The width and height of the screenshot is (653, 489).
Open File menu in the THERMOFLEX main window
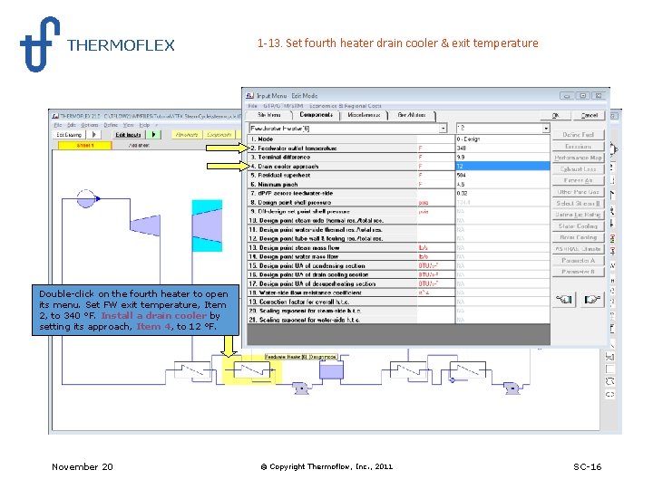58,125
